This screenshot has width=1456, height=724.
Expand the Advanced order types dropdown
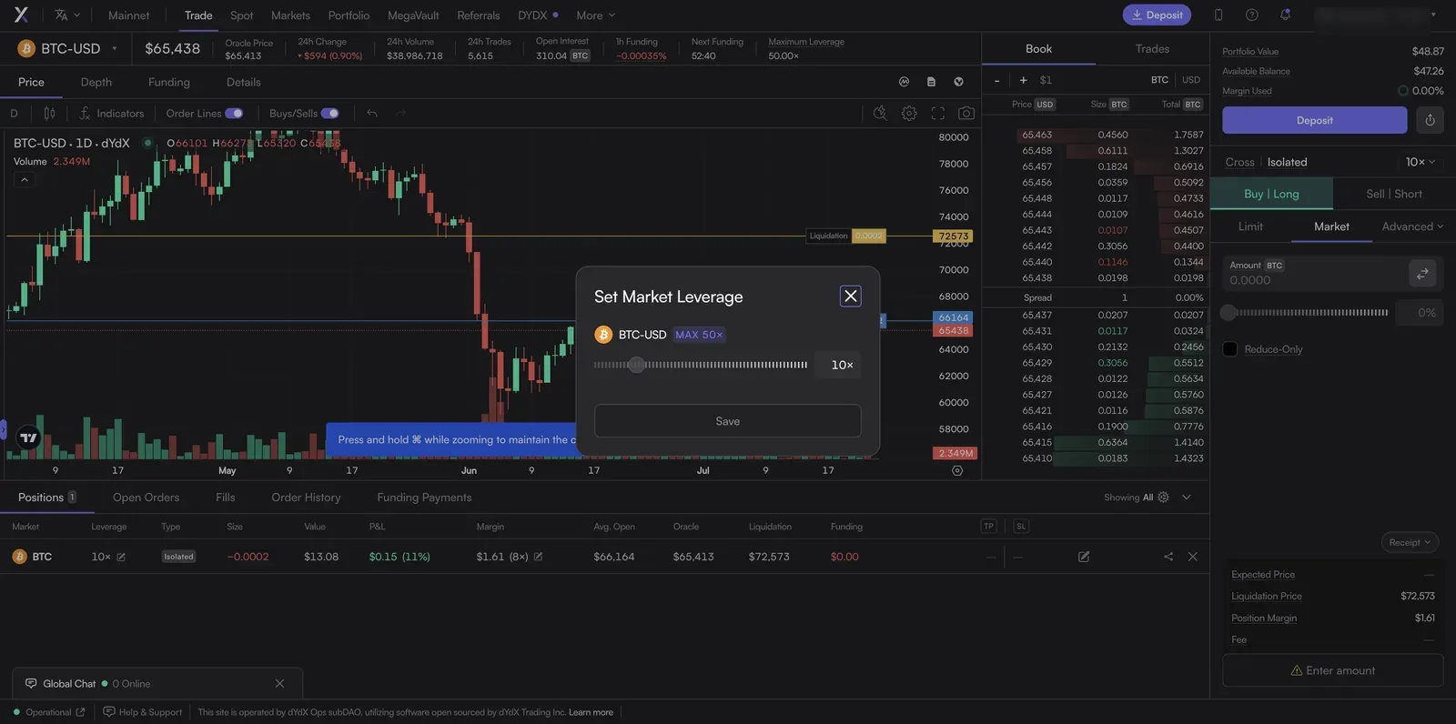pyautogui.click(x=1412, y=226)
